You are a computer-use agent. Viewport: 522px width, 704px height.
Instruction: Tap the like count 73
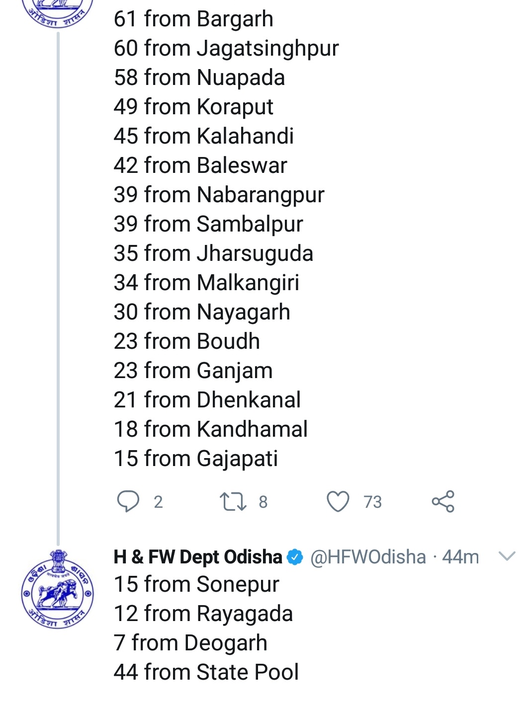(x=372, y=502)
